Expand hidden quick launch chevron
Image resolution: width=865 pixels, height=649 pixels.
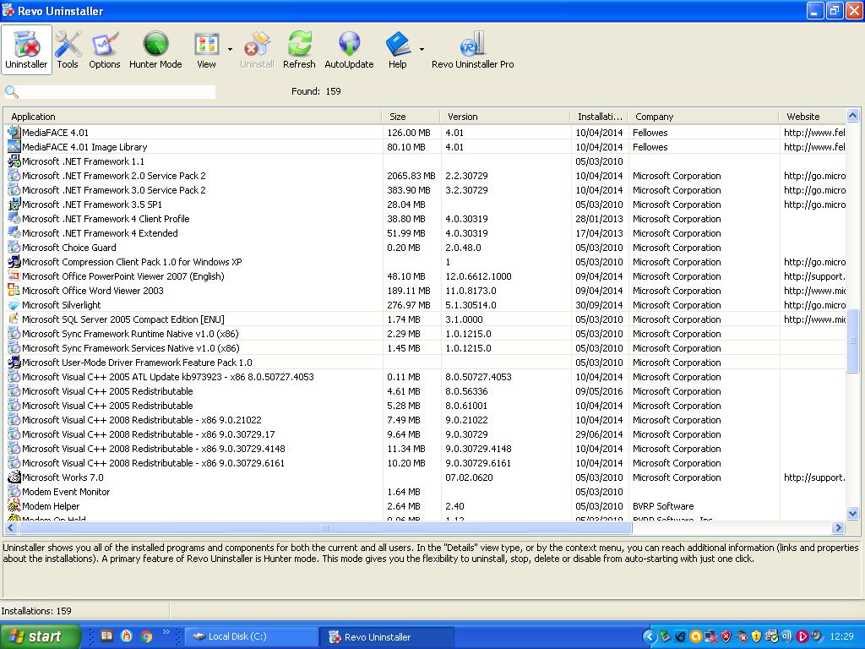tap(166, 632)
